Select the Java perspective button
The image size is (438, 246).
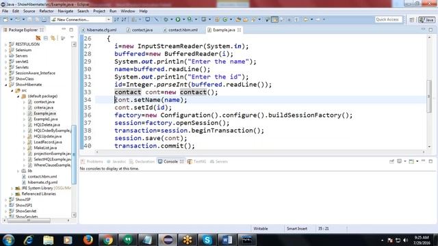[x=426, y=20]
